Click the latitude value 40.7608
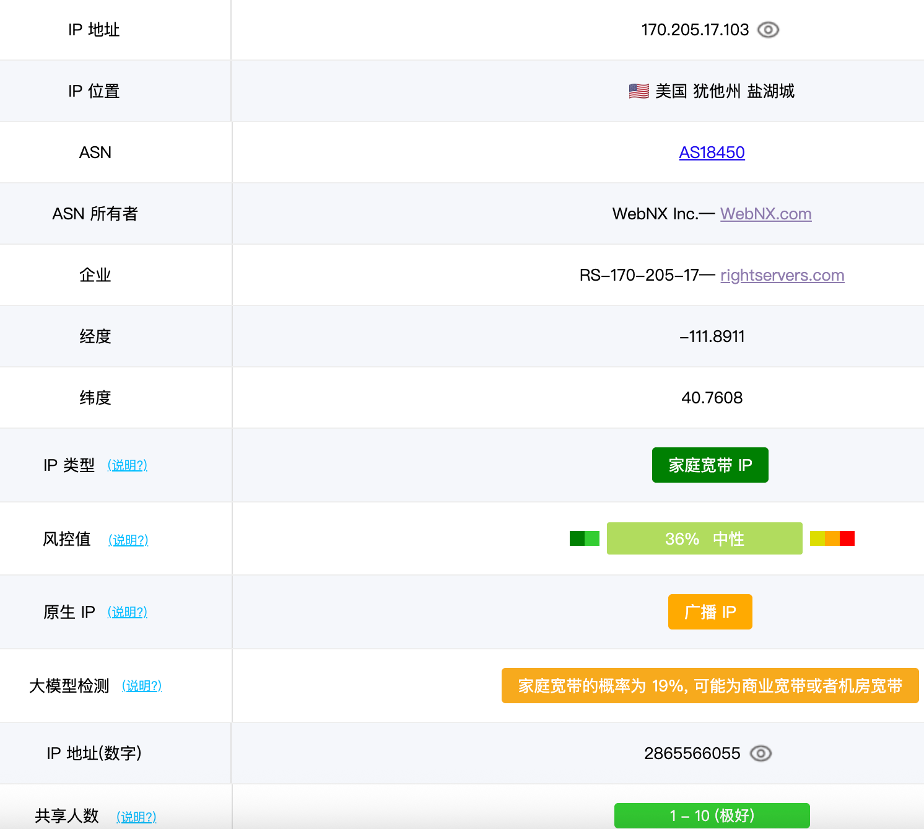Image resolution: width=924 pixels, height=829 pixels. click(712, 398)
